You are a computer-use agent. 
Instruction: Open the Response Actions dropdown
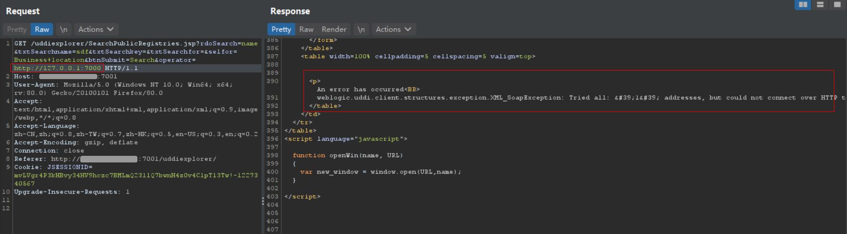pos(393,29)
